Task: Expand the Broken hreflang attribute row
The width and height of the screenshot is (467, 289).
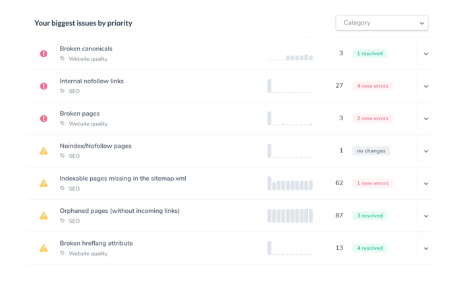Action: click(426, 248)
